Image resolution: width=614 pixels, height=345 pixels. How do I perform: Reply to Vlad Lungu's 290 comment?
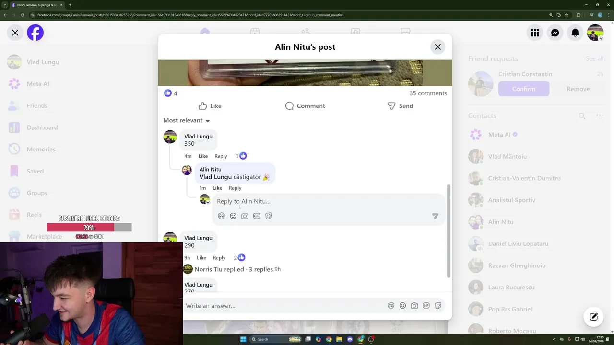(x=219, y=258)
